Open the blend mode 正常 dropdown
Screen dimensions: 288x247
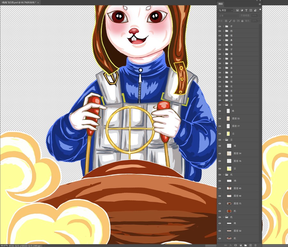[x=228, y=16]
